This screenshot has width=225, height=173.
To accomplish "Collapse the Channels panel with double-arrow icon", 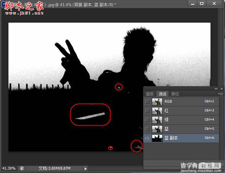I will (x=216, y=89).
